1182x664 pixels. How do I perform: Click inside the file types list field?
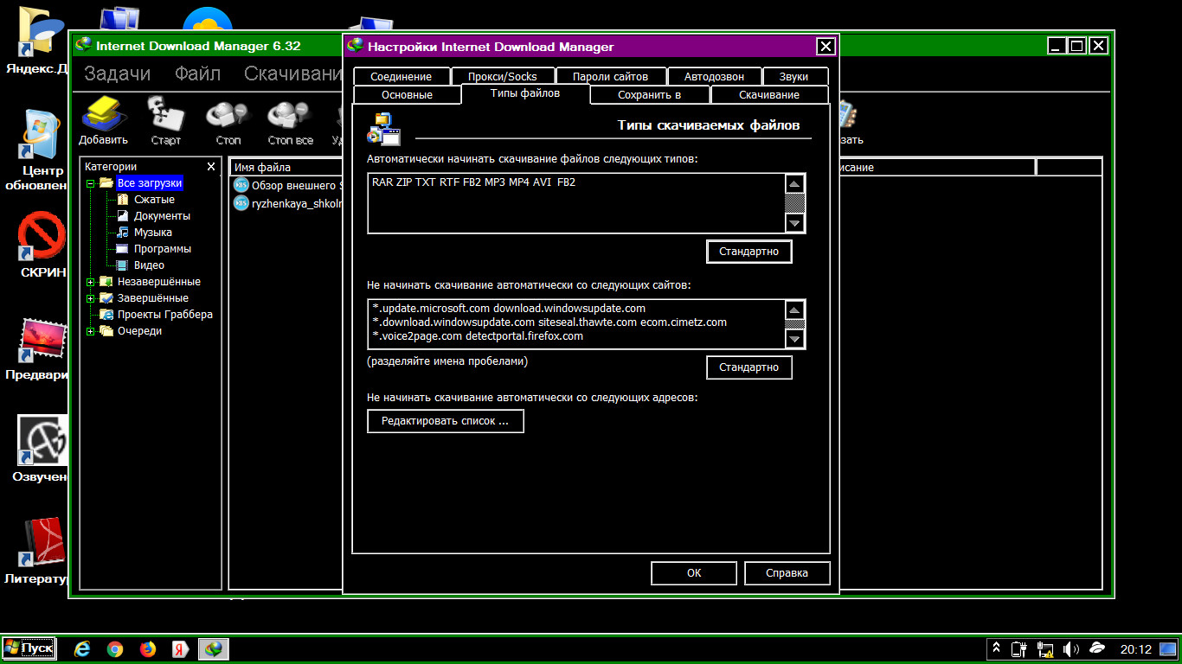click(x=575, y=203)
